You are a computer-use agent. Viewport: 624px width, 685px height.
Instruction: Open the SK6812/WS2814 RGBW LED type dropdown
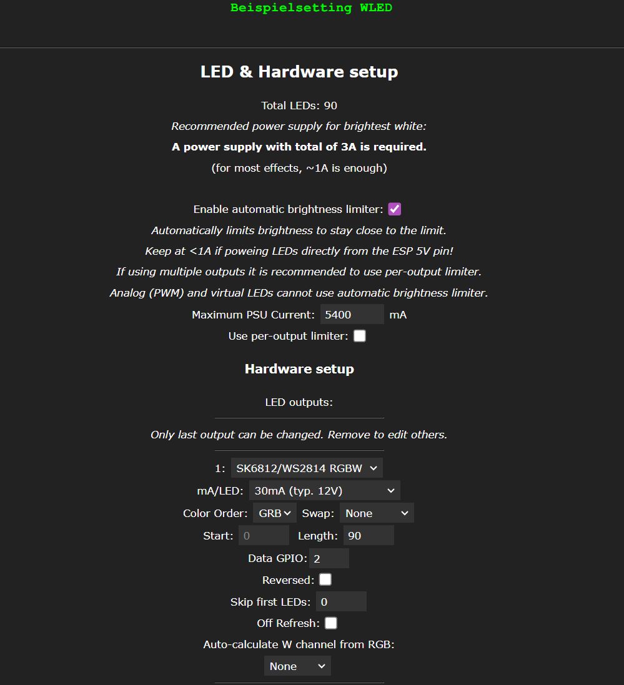(x=306, y=468)
